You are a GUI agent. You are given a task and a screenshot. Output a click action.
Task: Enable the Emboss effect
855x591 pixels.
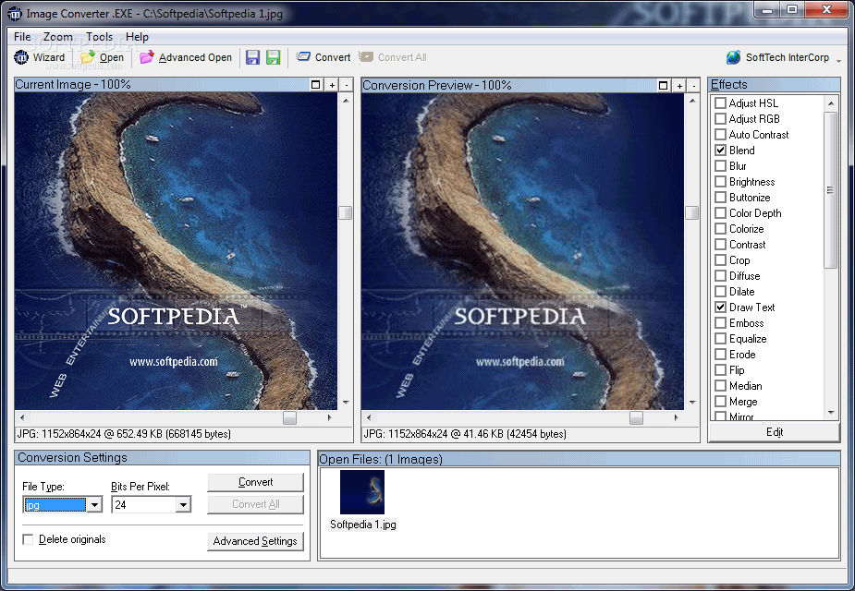720,323
